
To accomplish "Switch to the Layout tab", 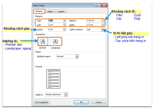I will [61, 11].
